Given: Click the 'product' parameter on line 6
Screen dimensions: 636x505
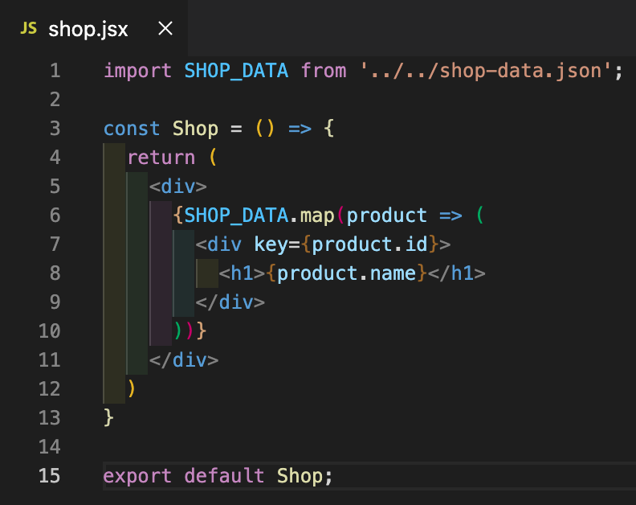Looking at the screenshot, I should (x=386, y=216).
